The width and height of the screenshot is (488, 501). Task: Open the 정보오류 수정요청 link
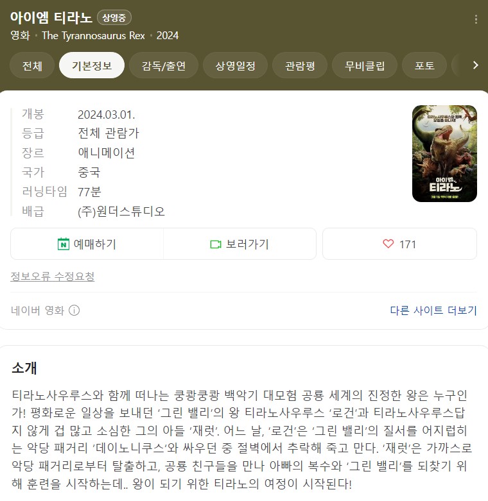pos(53,276)
